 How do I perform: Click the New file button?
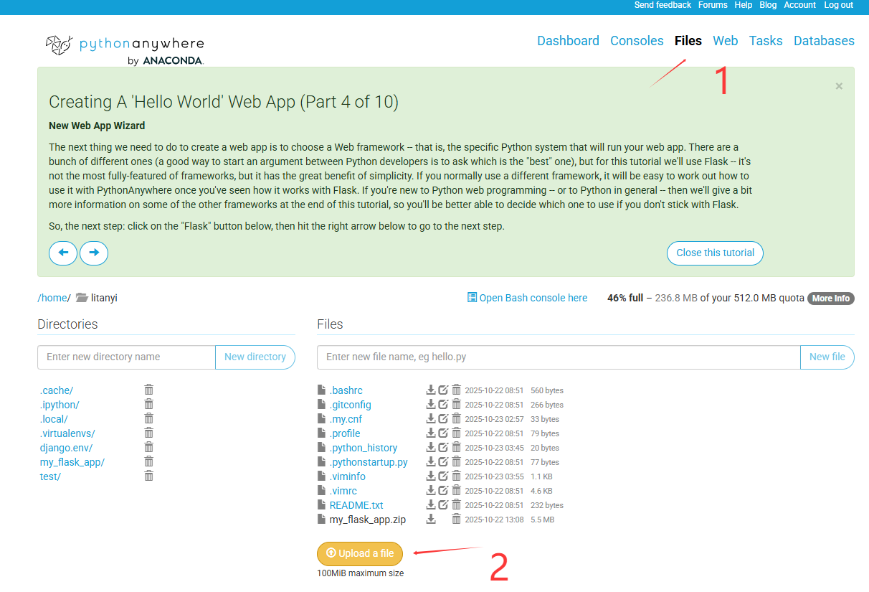pos(827,357)
